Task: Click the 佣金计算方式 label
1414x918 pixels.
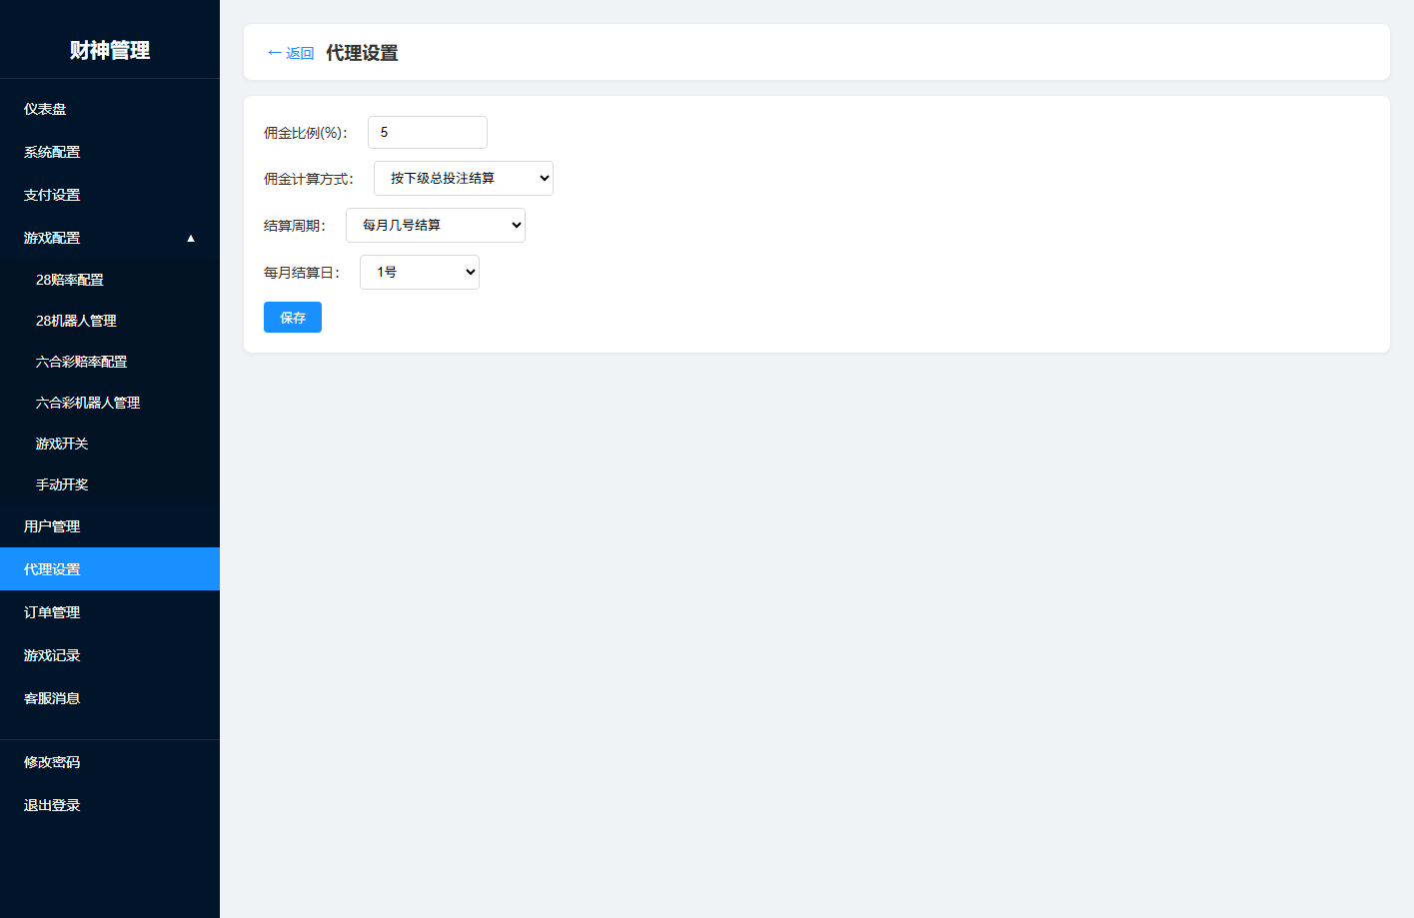Action: click(309, 179)
